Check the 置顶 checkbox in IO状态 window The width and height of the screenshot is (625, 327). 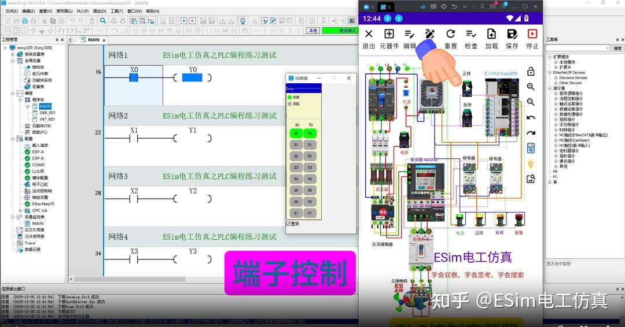(x=288, y=224)
